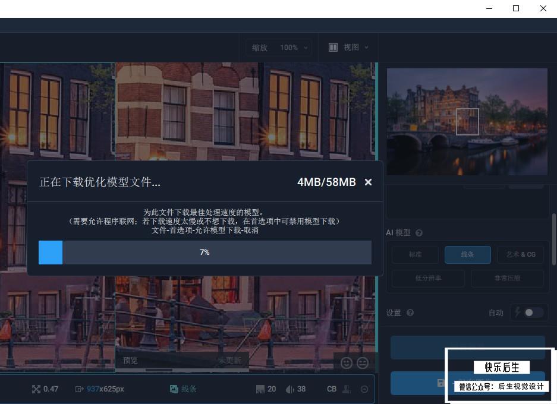Click the CB label in the status bar
This screenshot has width=557, height=404.
[332, 389]
